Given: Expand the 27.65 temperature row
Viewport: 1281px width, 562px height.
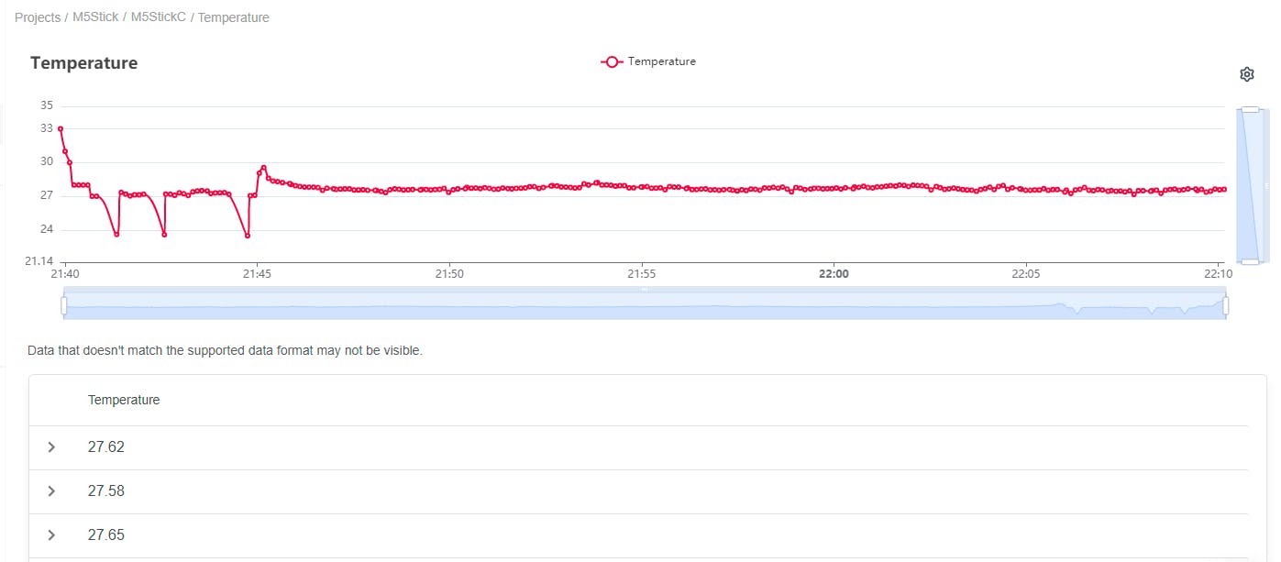Looking at the screenshot, I should pos(51,535).
